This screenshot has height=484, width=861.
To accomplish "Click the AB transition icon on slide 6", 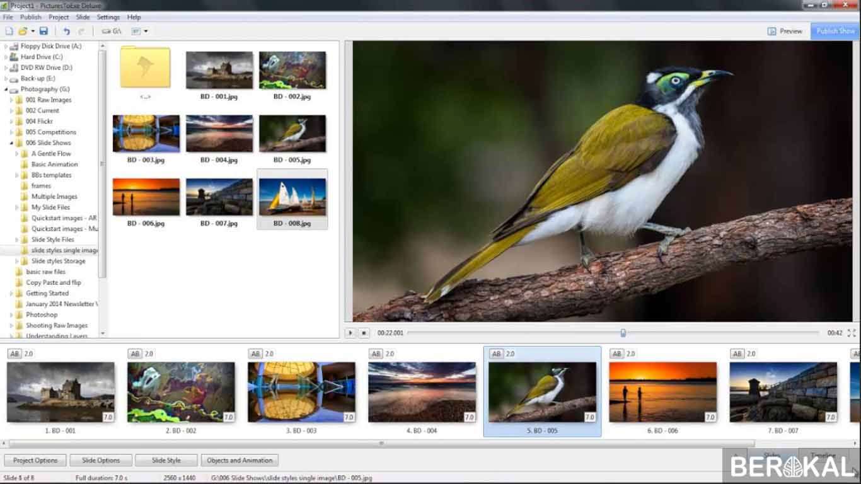I will [x=616, y=354].
